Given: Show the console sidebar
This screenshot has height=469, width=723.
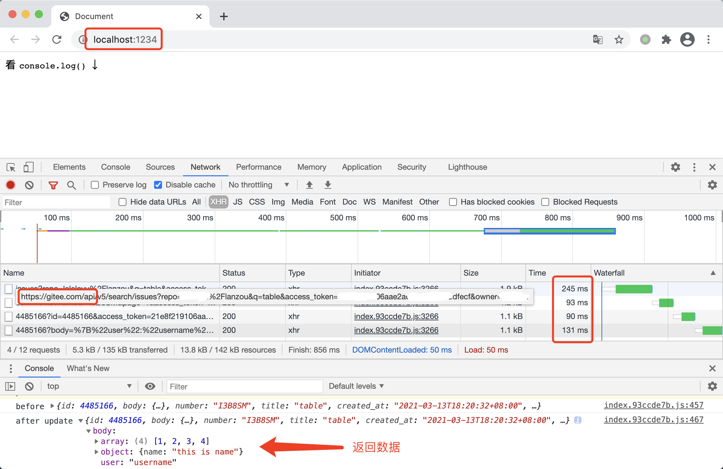Looking at the screenshot, I should tap(10, 386).
